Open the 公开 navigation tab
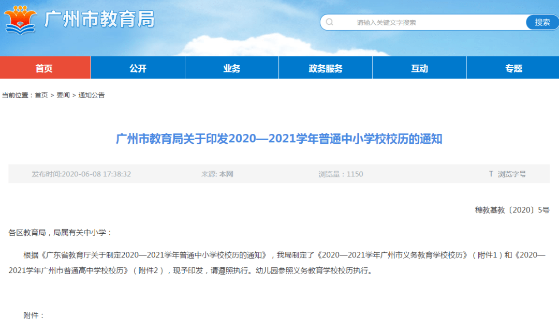 (x=138, y=68)
